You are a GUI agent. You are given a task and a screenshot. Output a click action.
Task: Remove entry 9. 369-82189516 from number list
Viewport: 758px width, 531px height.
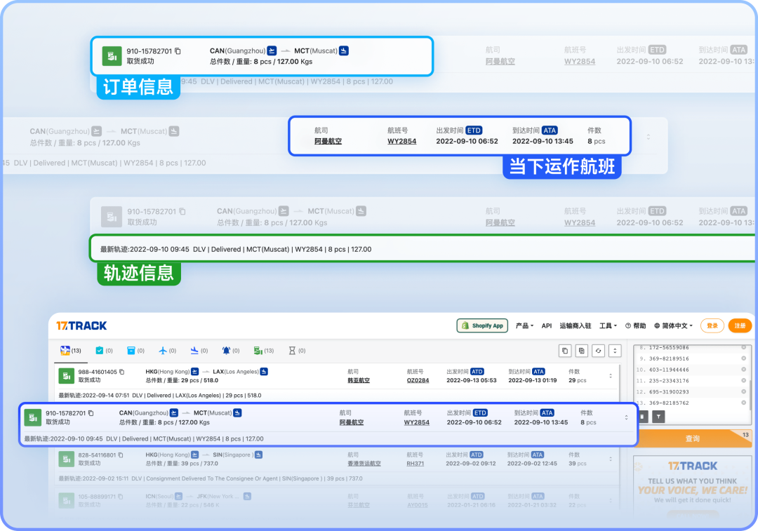(743, 358)
